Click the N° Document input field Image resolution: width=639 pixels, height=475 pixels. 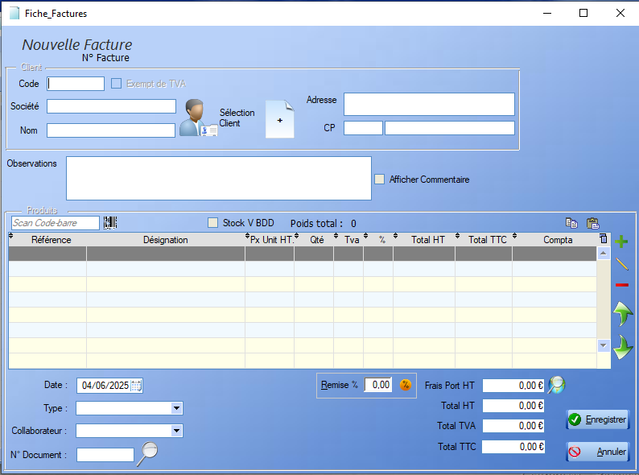point(105,455)
